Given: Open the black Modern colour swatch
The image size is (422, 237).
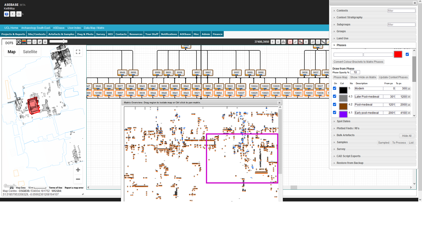Looking at the screenshot, I should pyautogui.click(x=343, y=90).
